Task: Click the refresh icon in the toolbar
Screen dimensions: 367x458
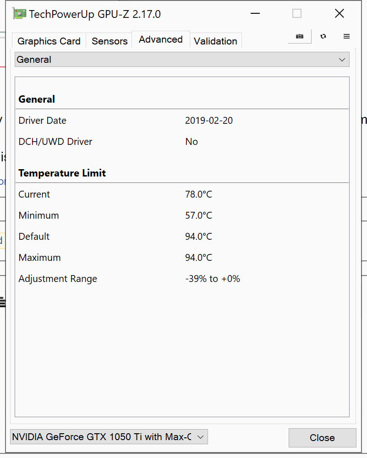Action: pyautogui.click(x=323, y=36)
